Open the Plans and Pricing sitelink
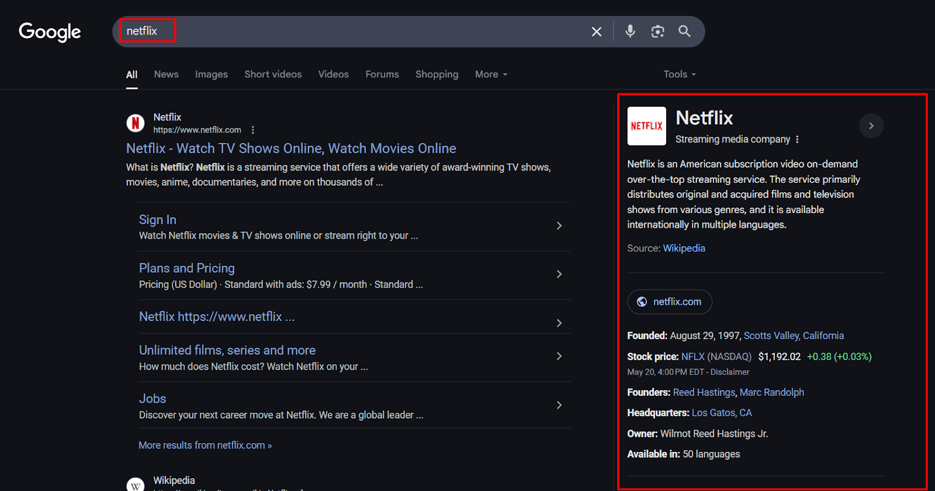This screenshot has width=935, height=491. (187, 268)
